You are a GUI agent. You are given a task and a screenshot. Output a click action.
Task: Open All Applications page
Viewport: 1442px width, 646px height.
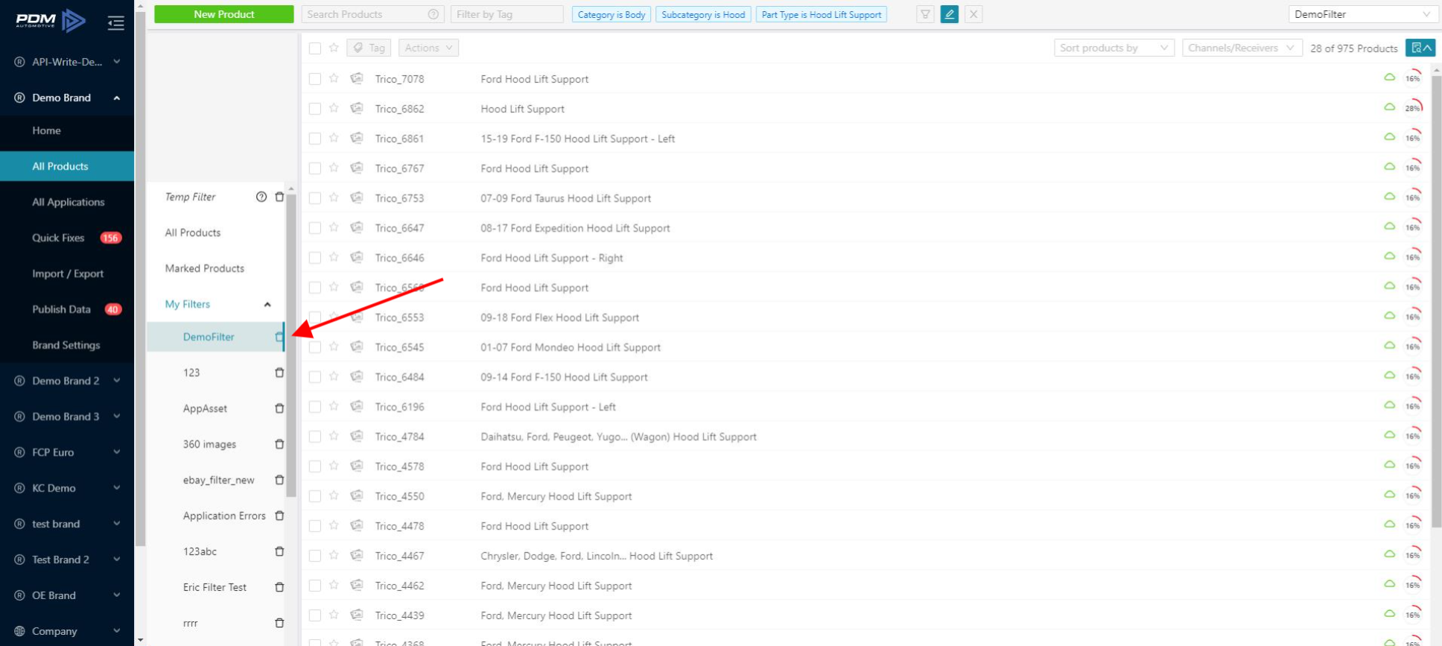(x=67, y=202)
